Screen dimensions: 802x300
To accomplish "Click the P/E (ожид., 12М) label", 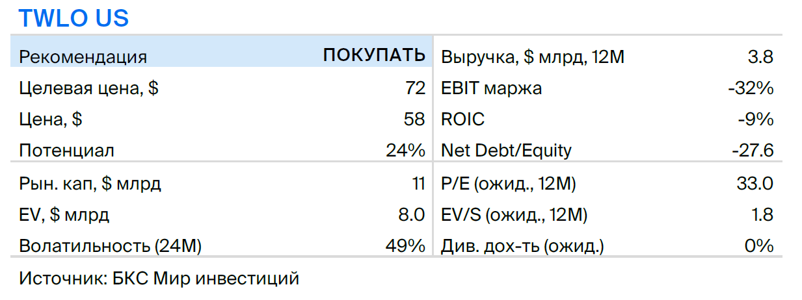I will (x=509, y=184).
